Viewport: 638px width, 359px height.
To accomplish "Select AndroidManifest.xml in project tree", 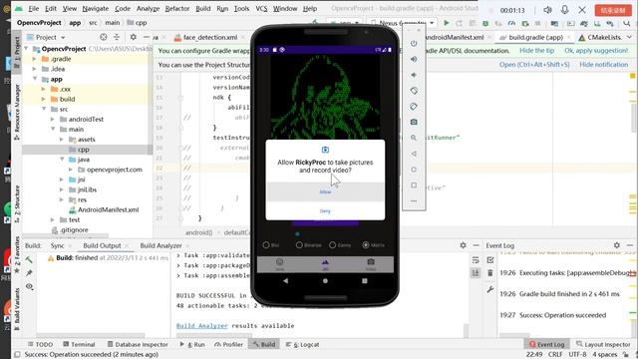I will click(x=109, y=209).
